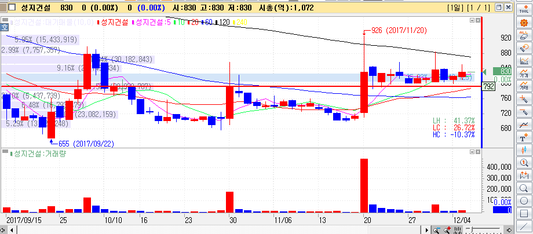The width and height of the screenshot is (533, 234).
Task: Click the brown square at title bar left
Action: pos(3,8)
